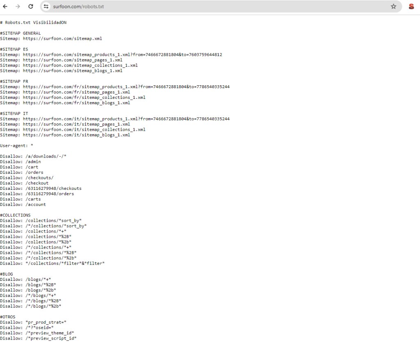Image resolution: width=420 pixels, height=344 pixels.
Task: Click the browser Back arrow
Action: (x=5, y=7)
